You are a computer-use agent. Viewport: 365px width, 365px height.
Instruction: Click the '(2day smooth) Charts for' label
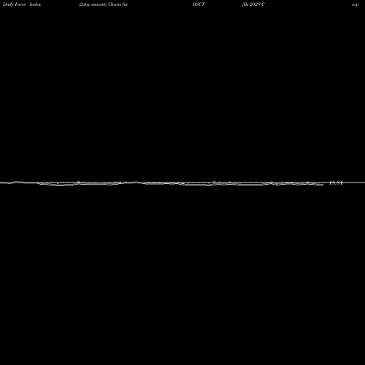[x=104, y=4]
